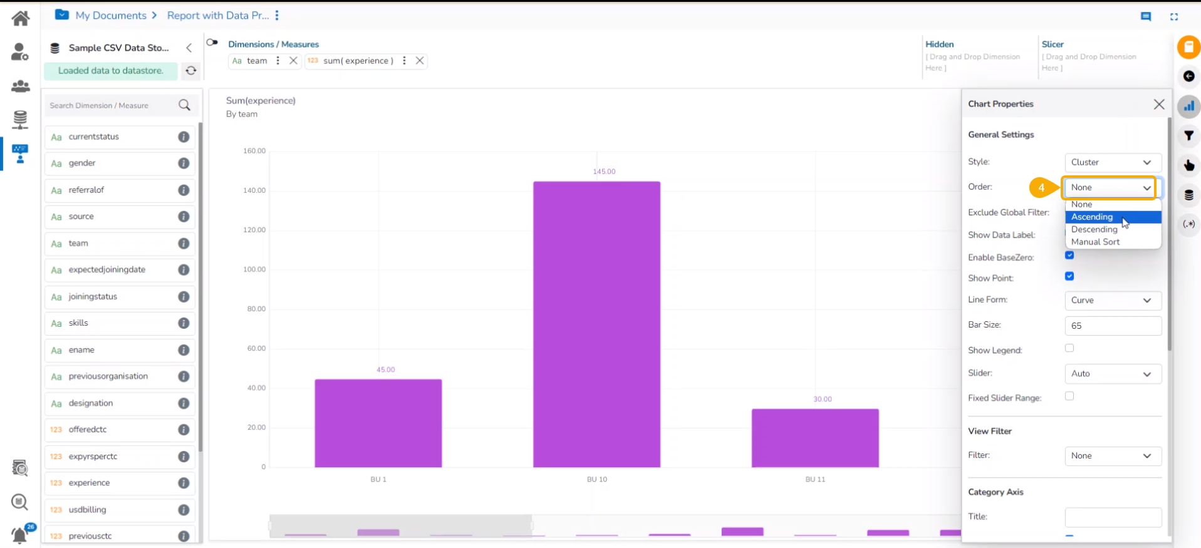Go to the Home icon in sidebar

(x=21, y=18)
